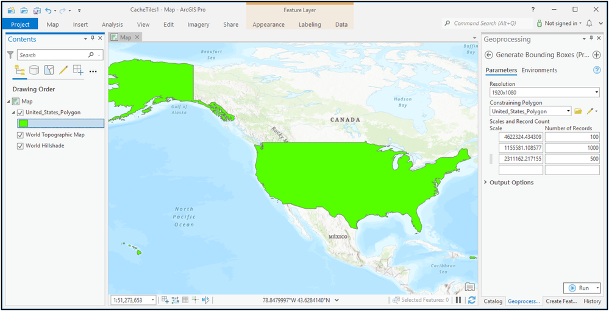The image size is (609, 311).
Task: Switch to the Analysis ribbon tab
Action: [x=112, y=24]
